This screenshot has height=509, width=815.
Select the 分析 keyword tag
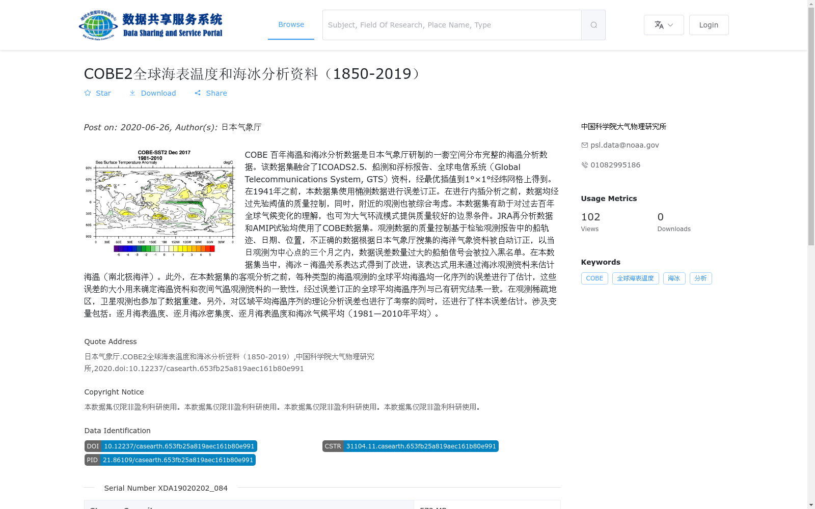700,278
